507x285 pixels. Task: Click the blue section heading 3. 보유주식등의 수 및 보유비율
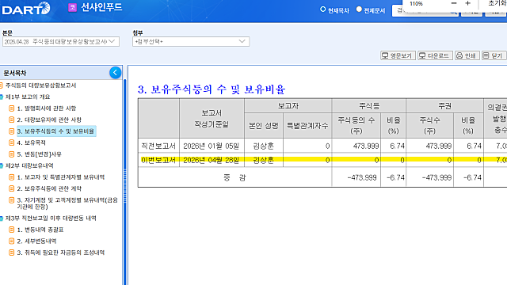tap(212, 89)
